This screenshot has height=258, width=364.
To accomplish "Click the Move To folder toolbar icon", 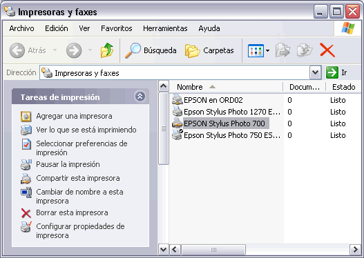I will pyautogui.click(x=282, y=50).
